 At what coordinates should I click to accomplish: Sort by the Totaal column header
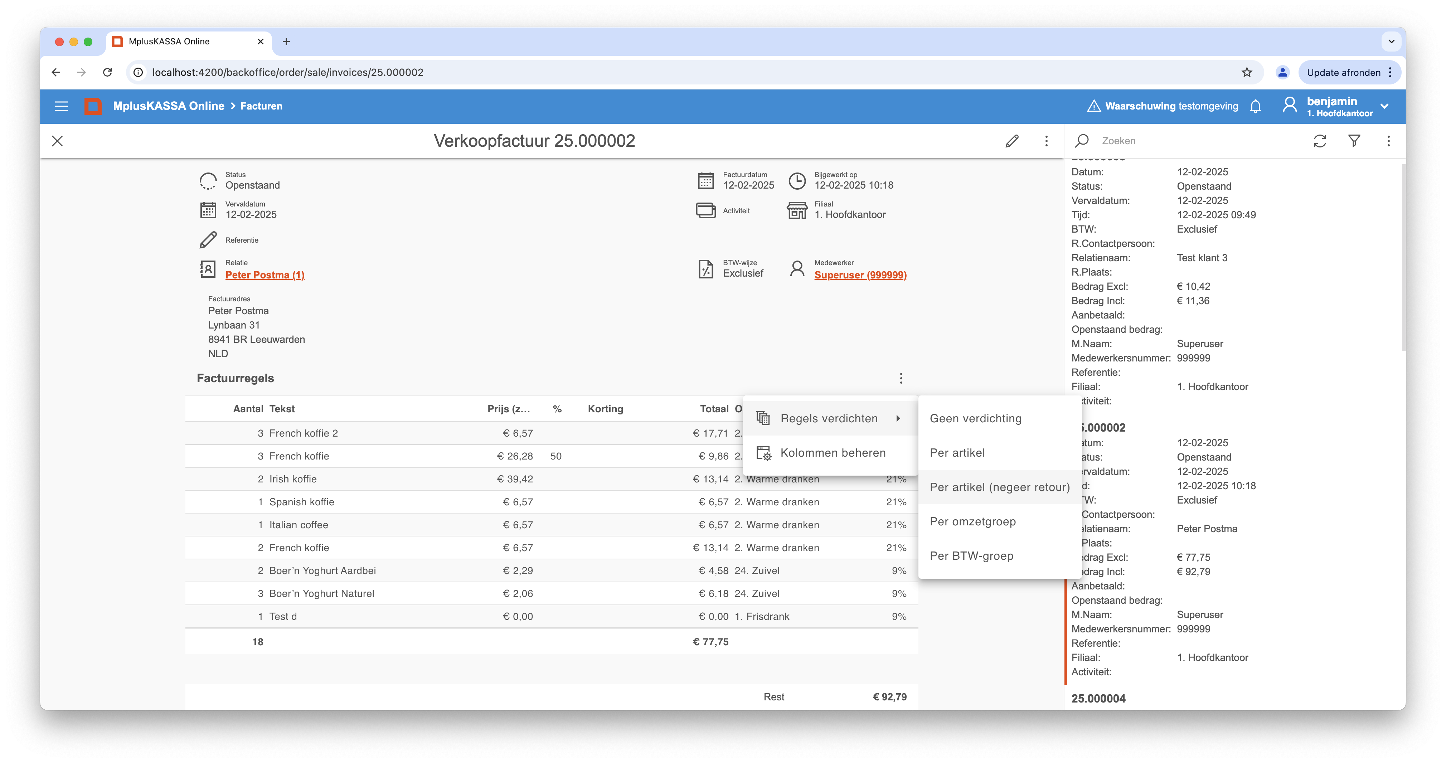coord(714,409)
